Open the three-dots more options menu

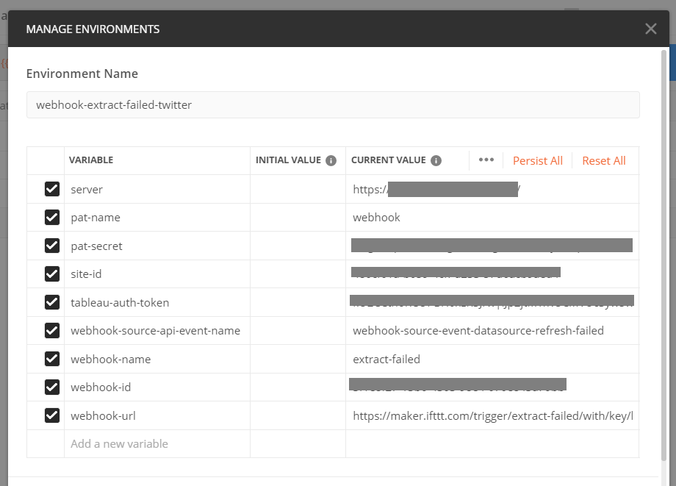click(486, 160)
